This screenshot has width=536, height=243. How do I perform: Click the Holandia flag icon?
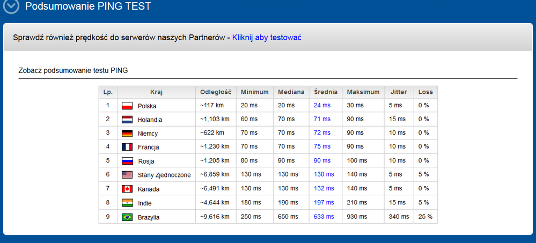tap(127, 120)
